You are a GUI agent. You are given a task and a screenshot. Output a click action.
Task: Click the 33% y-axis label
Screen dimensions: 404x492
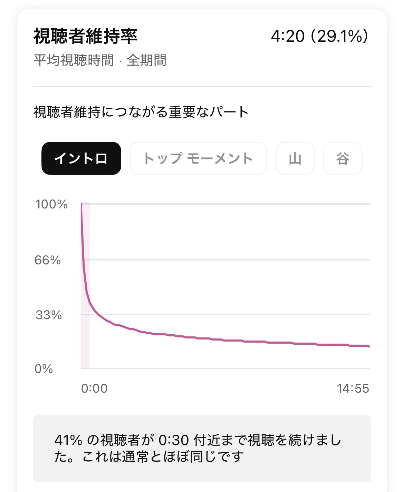tap(49, 315)
